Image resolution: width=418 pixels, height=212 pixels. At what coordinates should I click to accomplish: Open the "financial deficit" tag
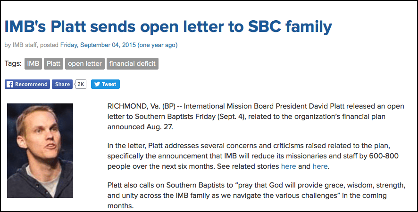pyautogui.click(x=132, y=63)
